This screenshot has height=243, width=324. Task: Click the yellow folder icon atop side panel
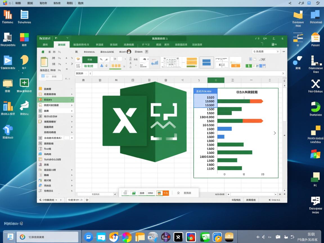click(40, 89)
